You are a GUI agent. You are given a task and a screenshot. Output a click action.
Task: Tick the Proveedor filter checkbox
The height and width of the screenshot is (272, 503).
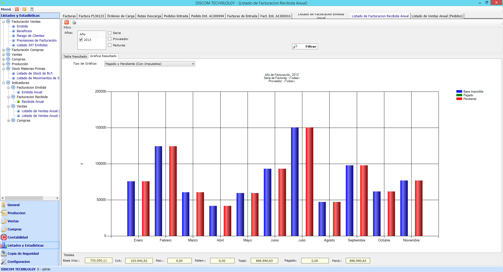click(x=110, y=39)
